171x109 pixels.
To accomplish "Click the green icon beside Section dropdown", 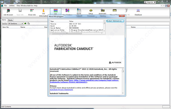I will click(x=25, y=23).
